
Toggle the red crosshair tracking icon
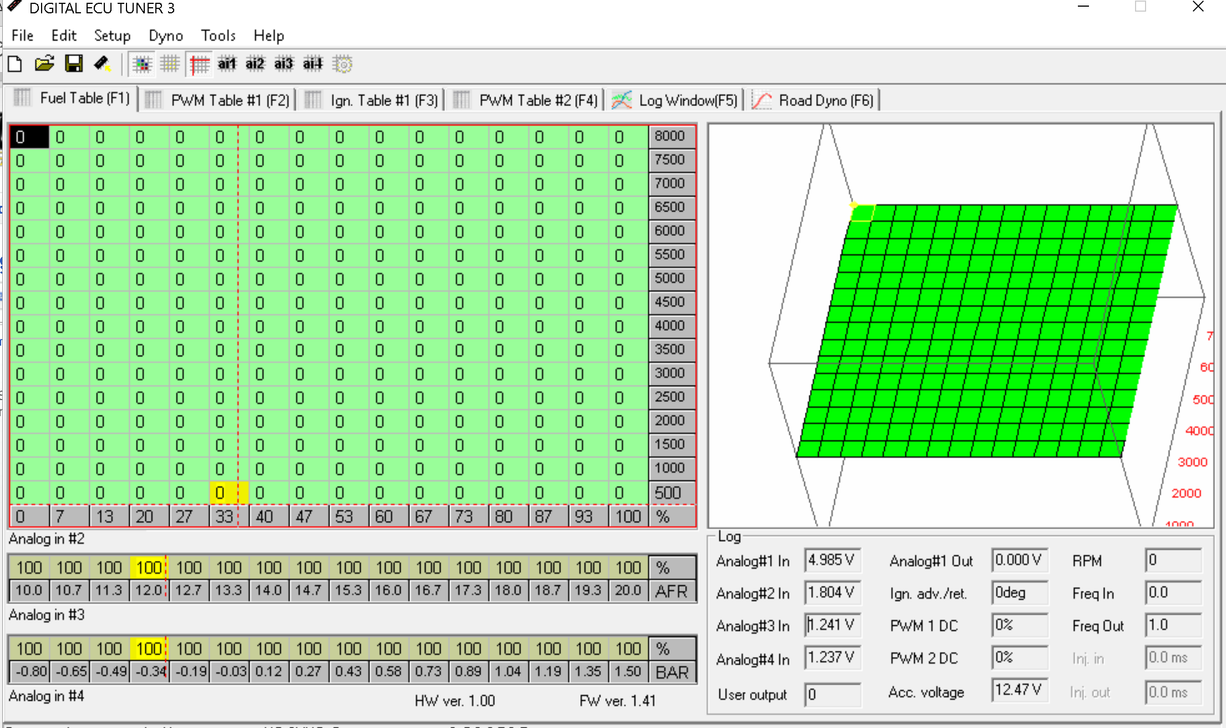coord(199,64)
